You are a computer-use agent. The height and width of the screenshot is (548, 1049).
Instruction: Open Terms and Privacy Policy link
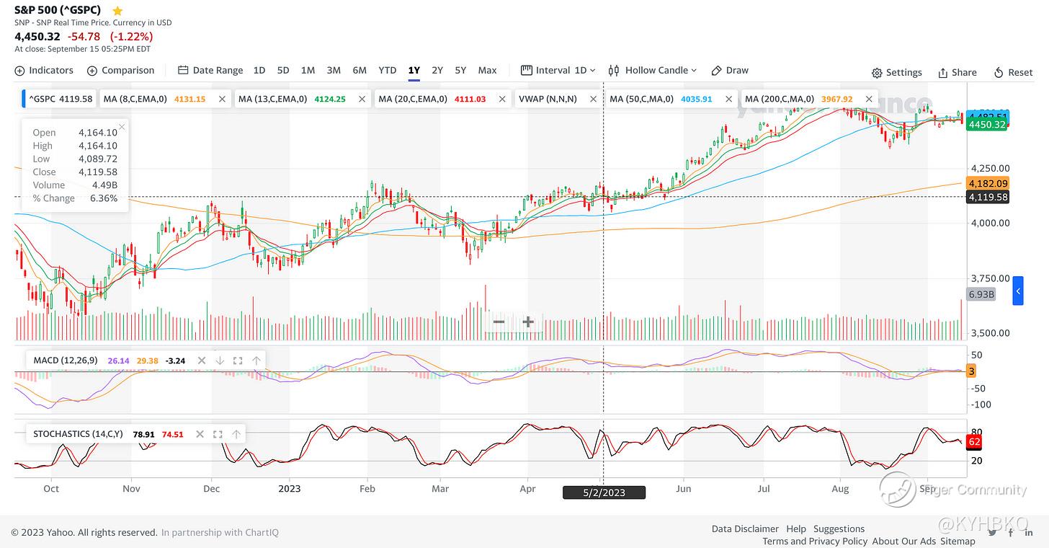tap(815, 542)
